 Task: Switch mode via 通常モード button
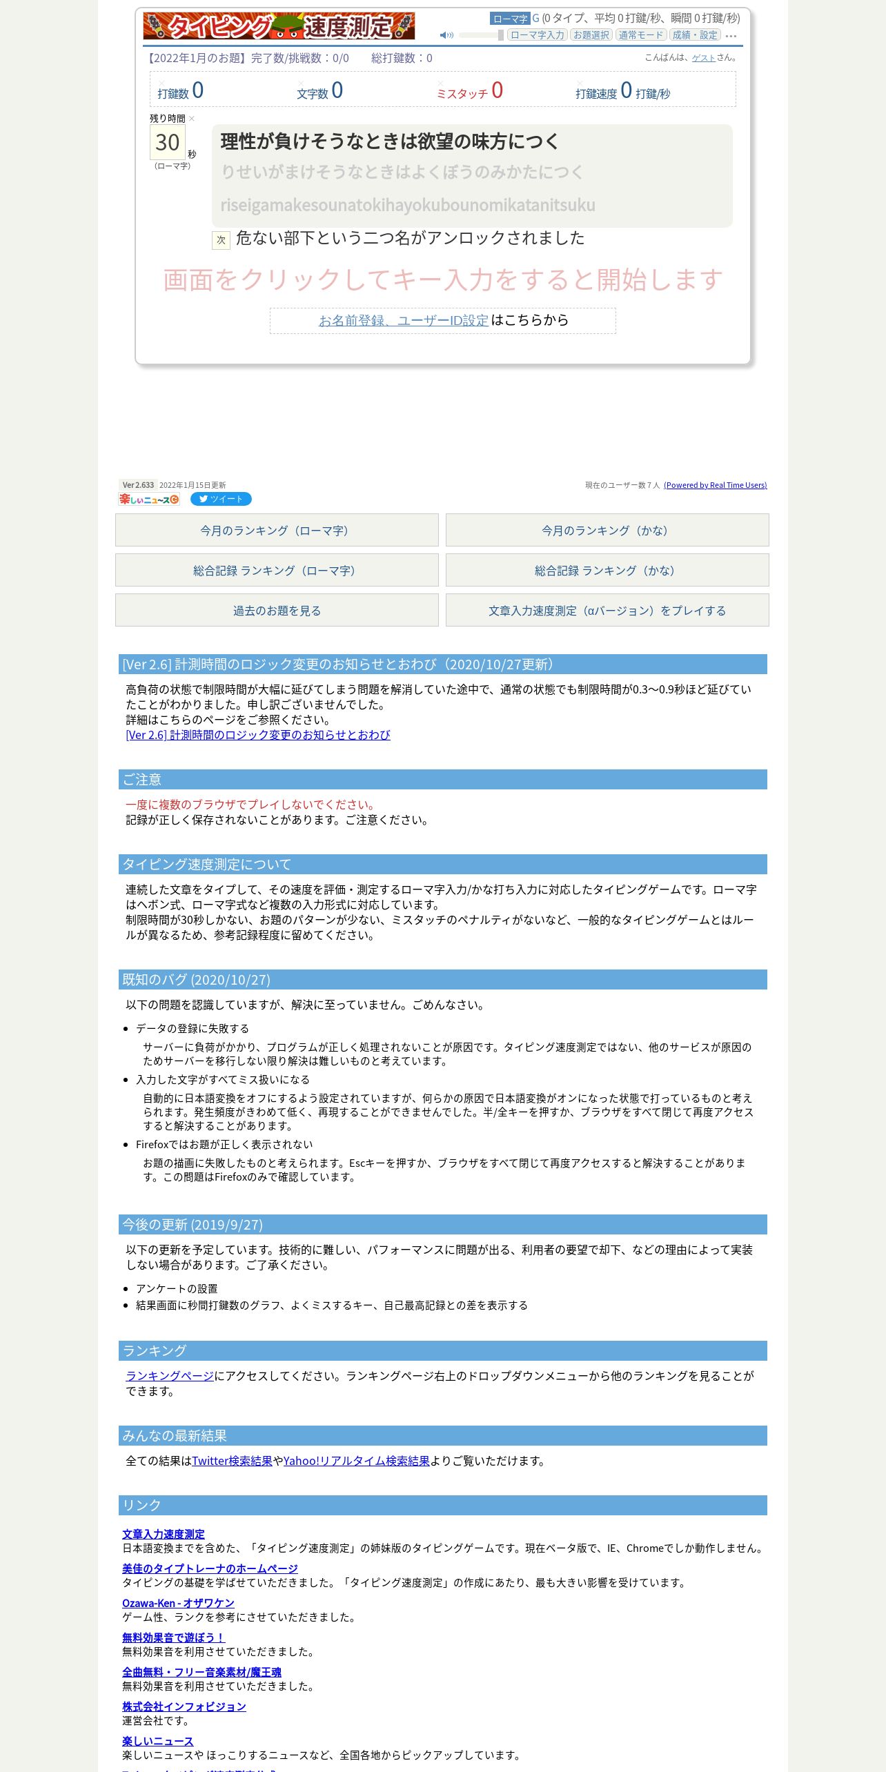coord(641,35)
